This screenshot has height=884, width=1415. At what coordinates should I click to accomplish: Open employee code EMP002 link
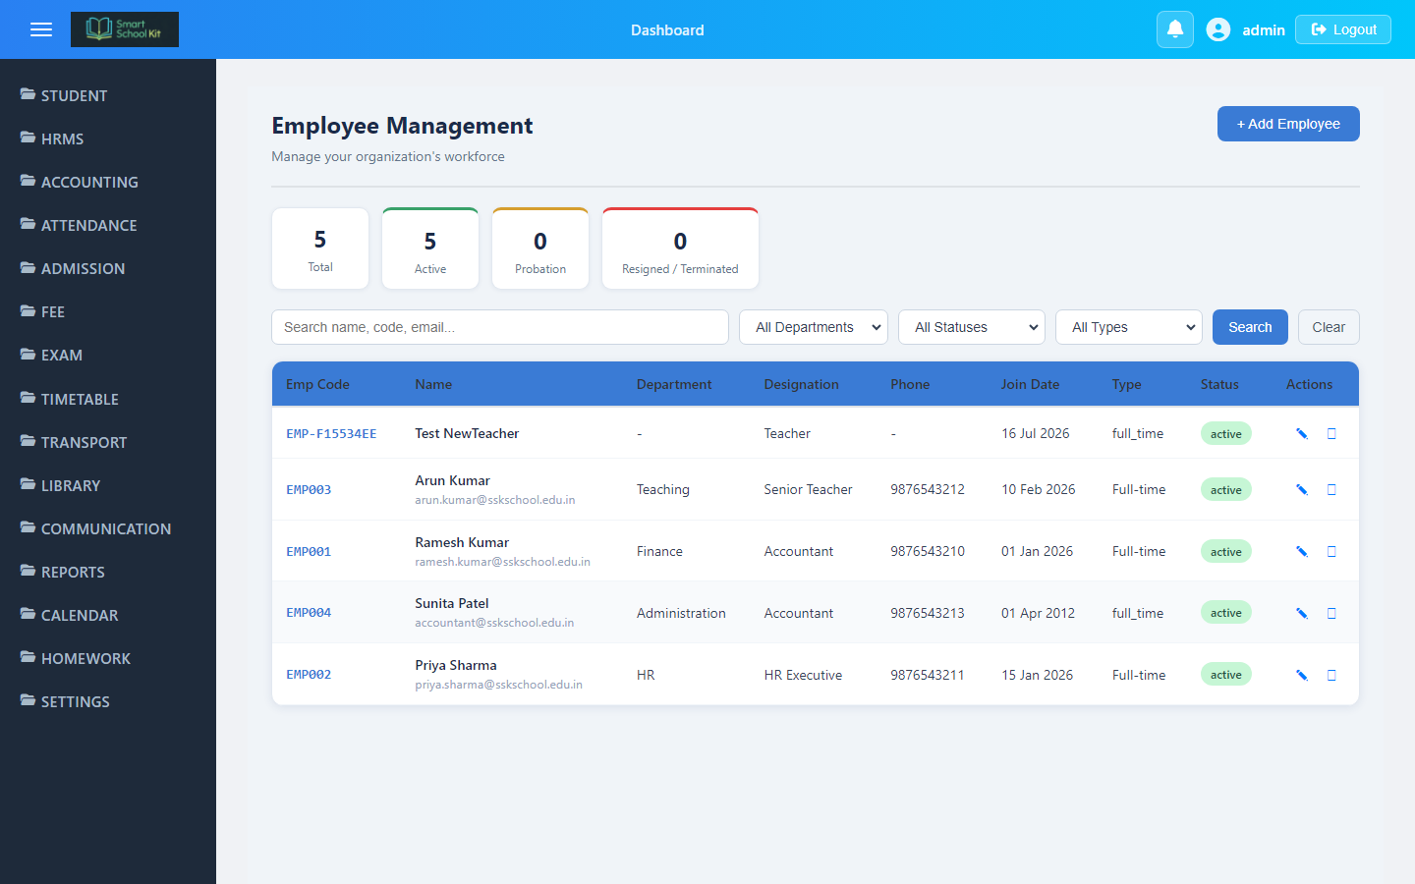click(x=309, y=675)
